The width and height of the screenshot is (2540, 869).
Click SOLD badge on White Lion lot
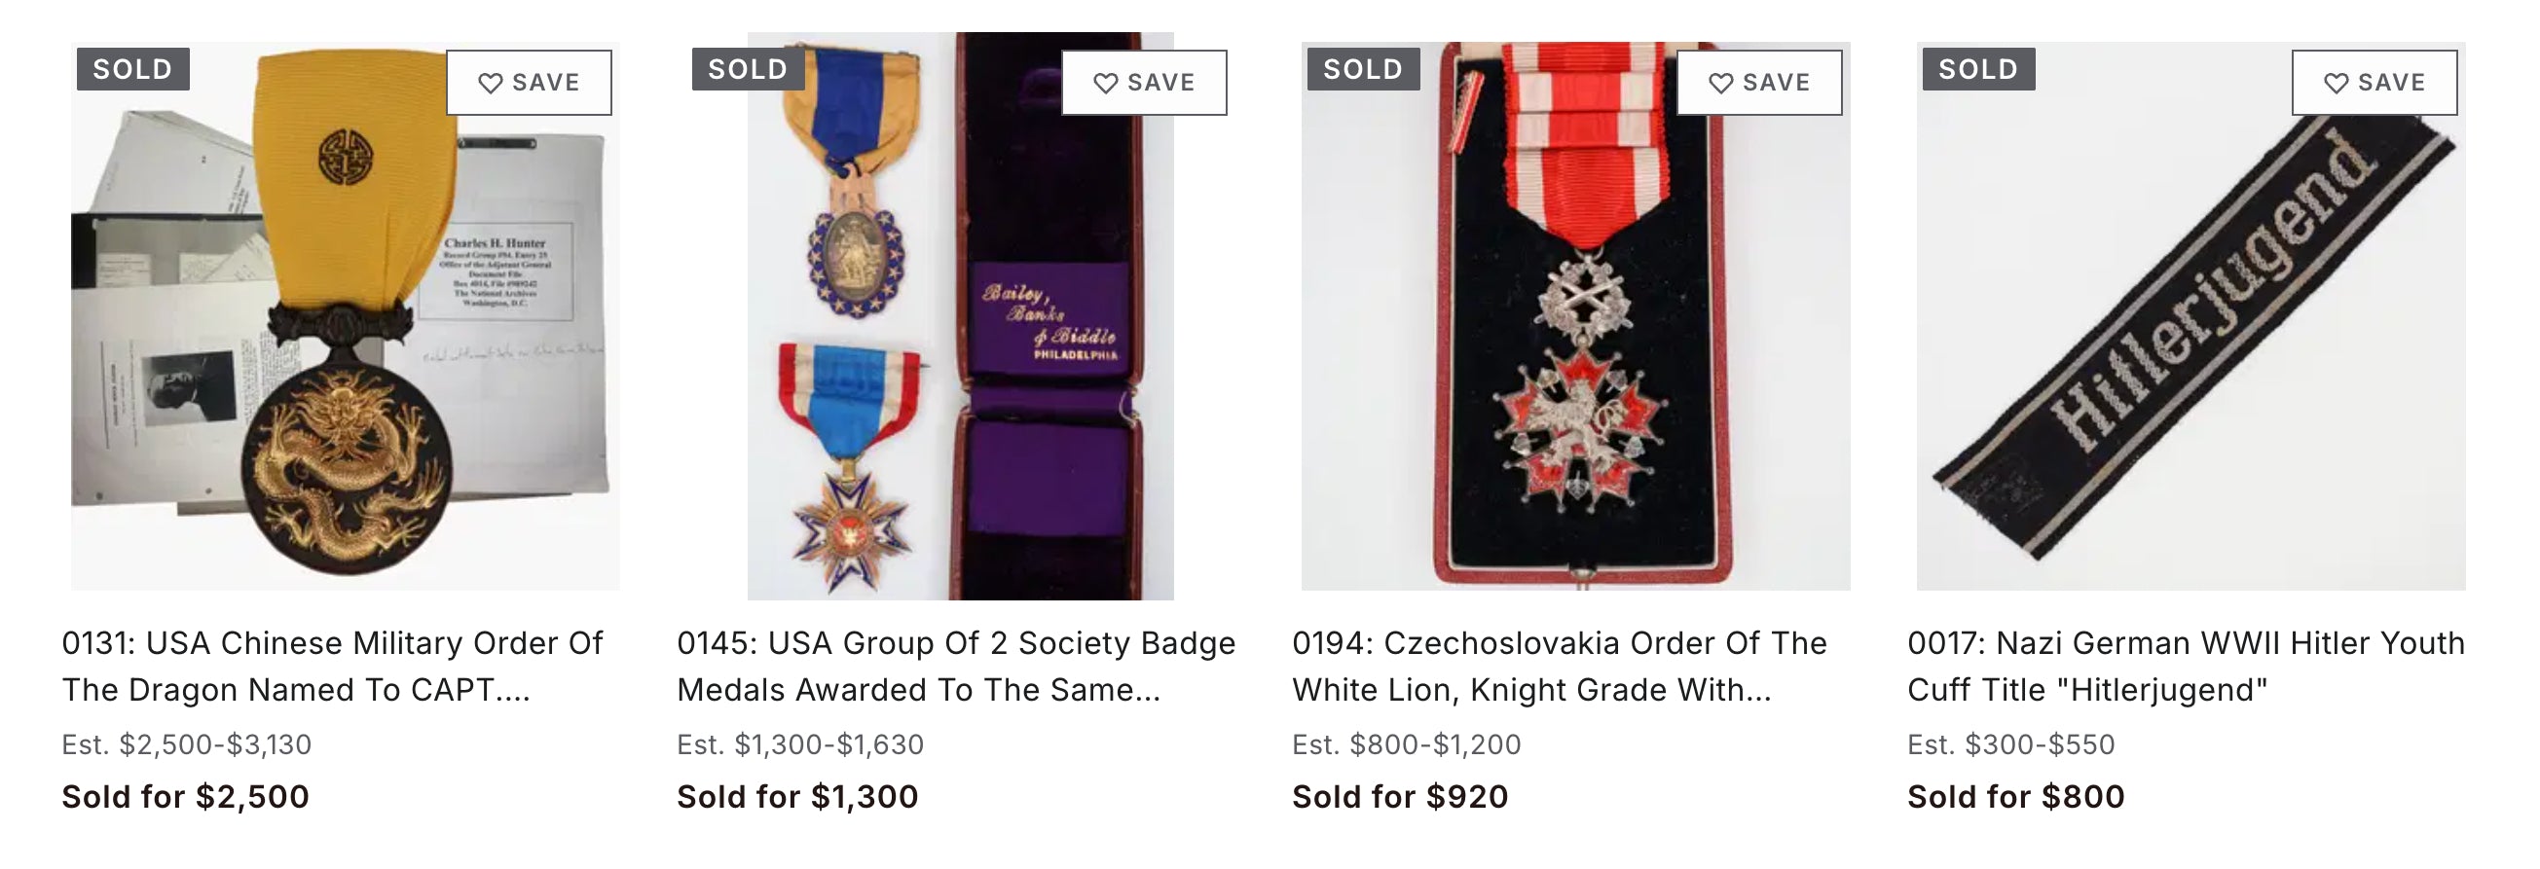(1364, 69)
